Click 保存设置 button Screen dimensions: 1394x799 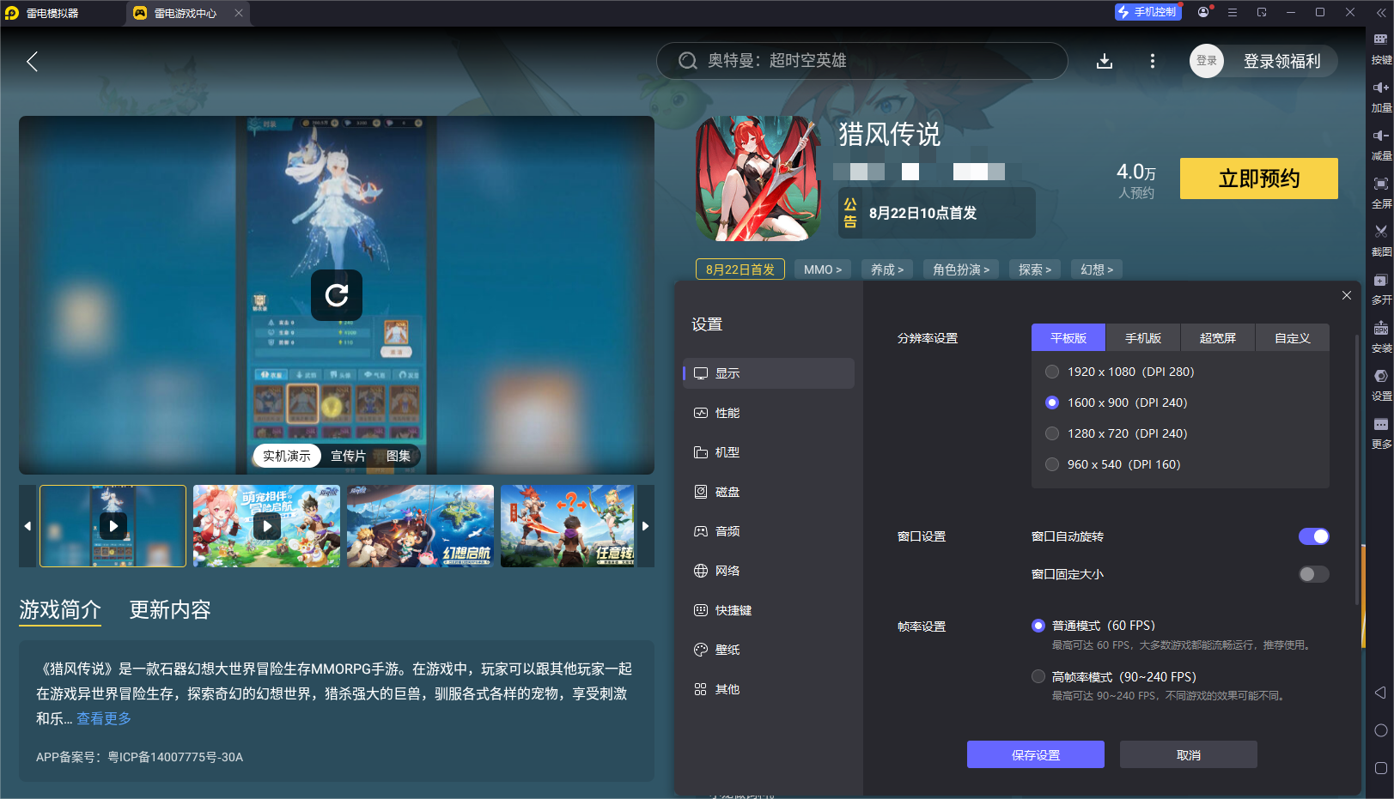[x=1036, y=754]
